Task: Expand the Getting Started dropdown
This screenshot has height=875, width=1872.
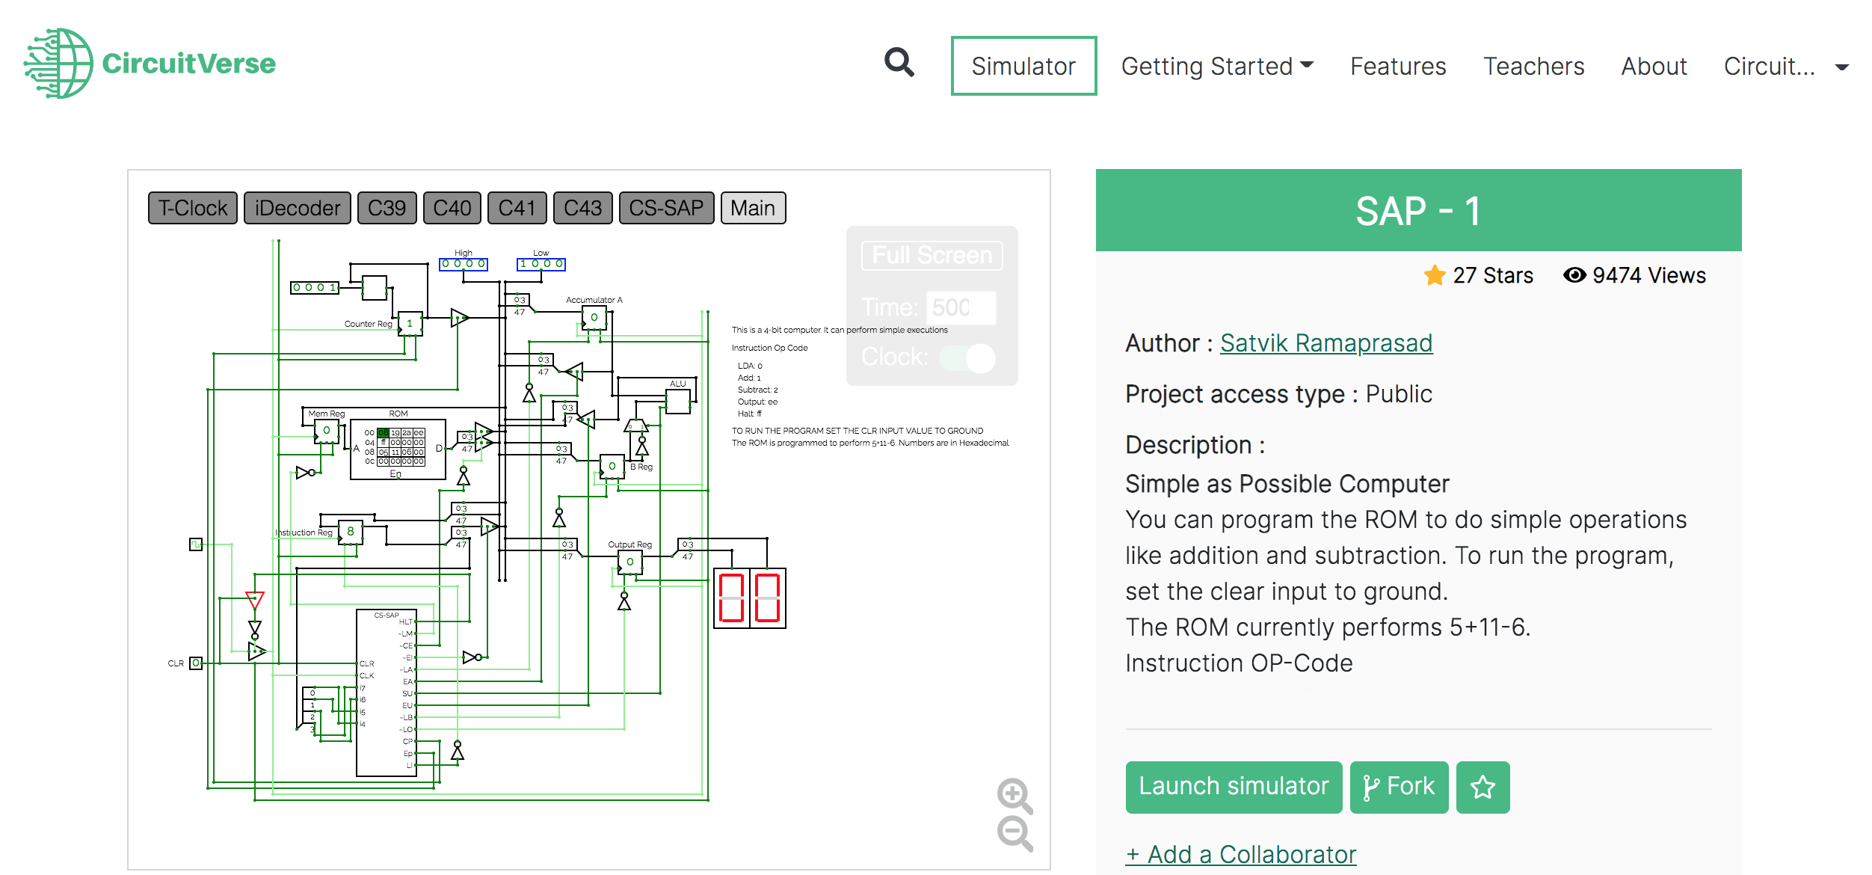Action: pos(1217,66)
